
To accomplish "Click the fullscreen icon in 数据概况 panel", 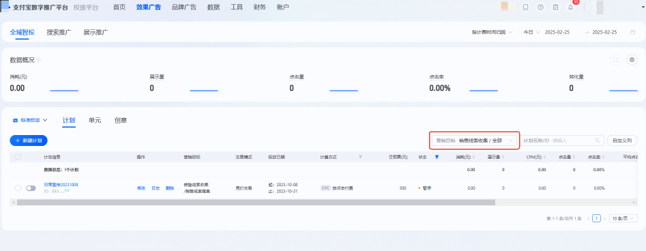I will (615, 60).
